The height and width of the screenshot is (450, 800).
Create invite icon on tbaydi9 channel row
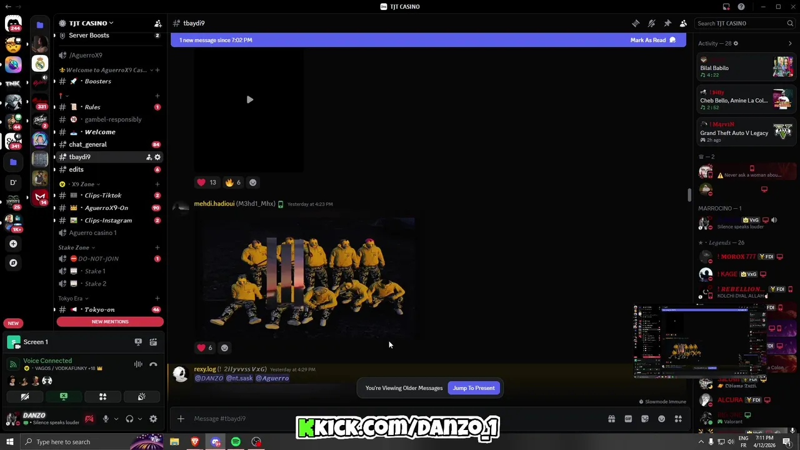149,157
